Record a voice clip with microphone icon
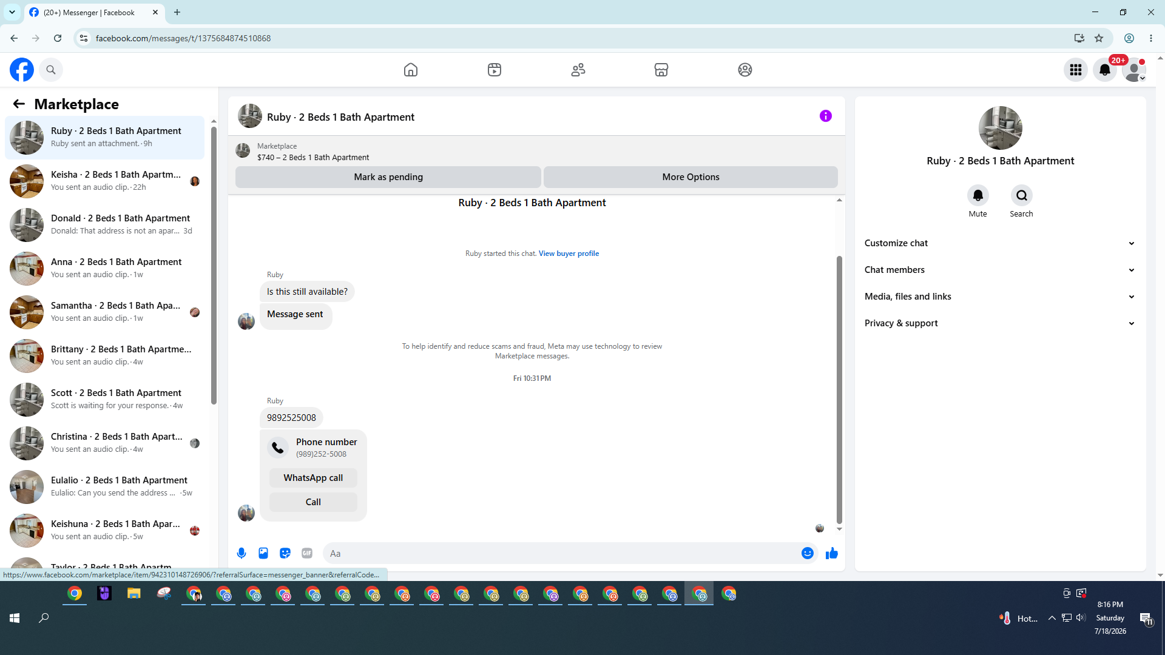The image size is (1165, 655). [x=241, y=553]
